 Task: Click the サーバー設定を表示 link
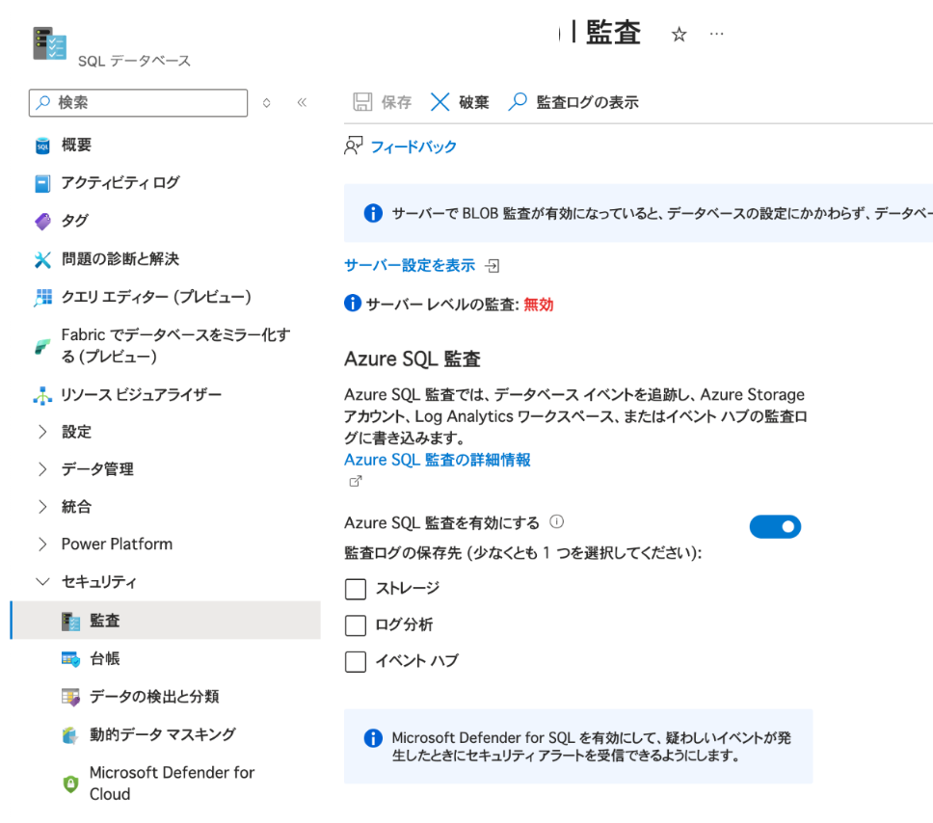point(410,265)
